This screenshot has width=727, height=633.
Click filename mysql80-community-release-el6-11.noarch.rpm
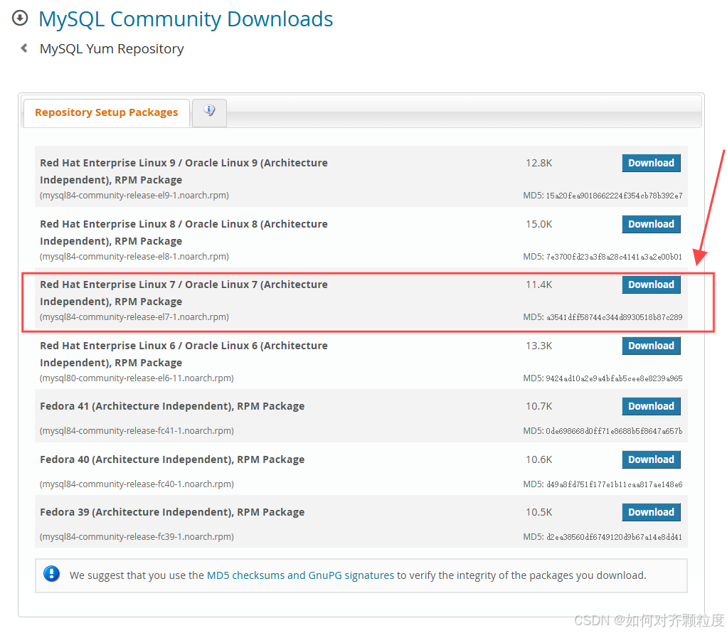pyautogui.click(x=137, y=378)
